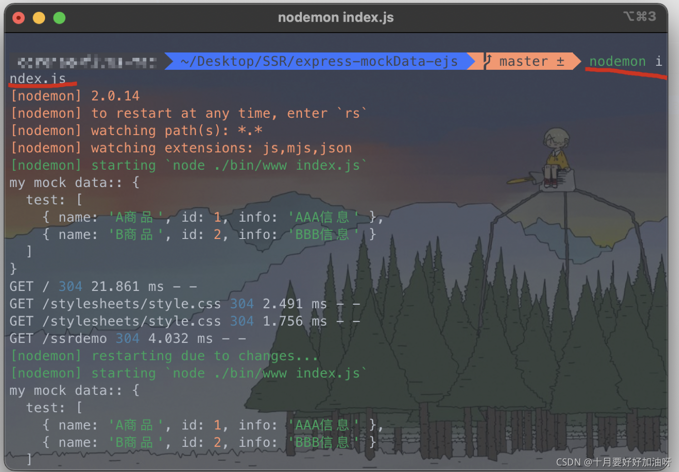Click the second 'test: [' line
Viewport: 679px width, 472px height.
point(55,408)
